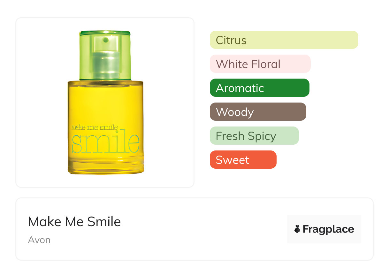This screenshot has width=389, height=276.
Task: Click the Fragplace bottle logo icon
Action: [x=297, y=229]
